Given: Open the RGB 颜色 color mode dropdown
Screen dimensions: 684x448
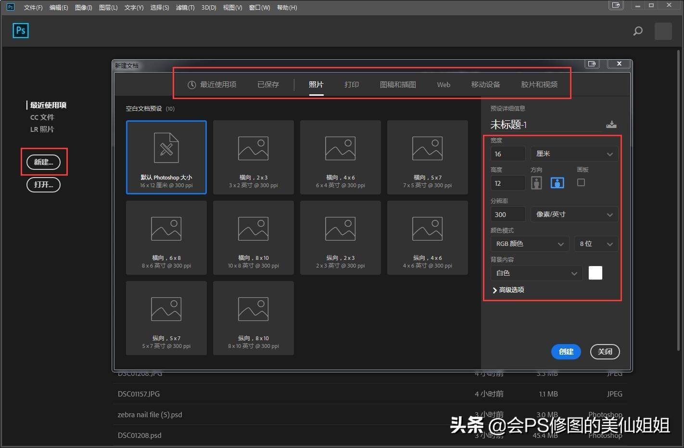Looking at the screenshot, I should [x=530, y=244].
